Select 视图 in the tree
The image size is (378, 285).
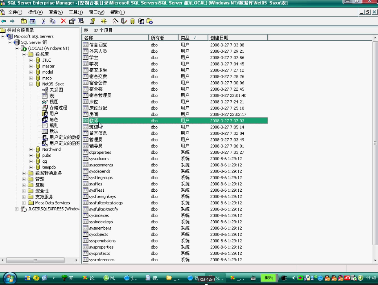[x=54, y=102]
